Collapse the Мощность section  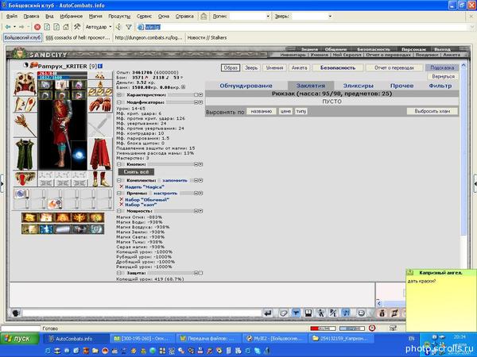click(119, 211)
